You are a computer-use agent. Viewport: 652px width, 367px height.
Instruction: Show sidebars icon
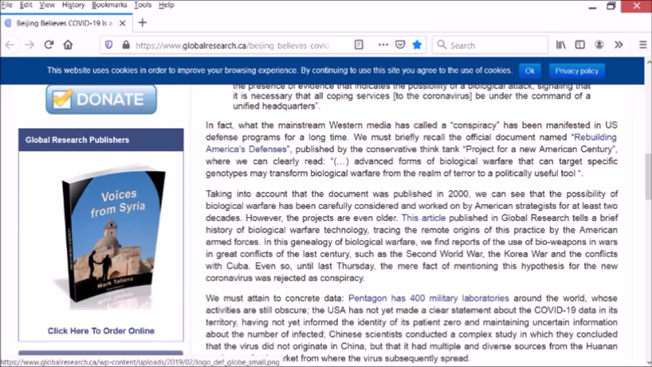[x=580, y=45]
